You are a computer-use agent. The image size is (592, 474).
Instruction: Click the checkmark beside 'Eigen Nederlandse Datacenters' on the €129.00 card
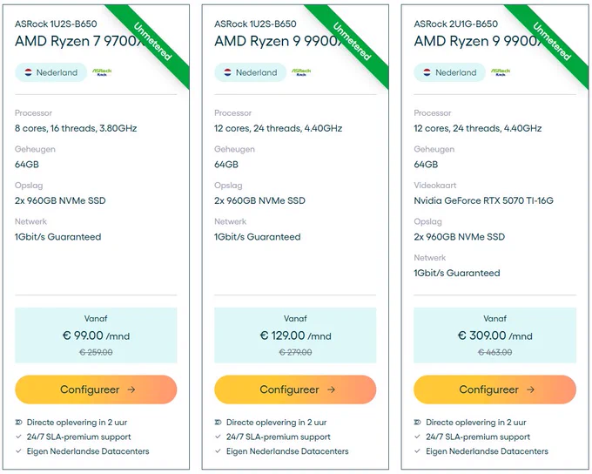click(x=218, y=451)
